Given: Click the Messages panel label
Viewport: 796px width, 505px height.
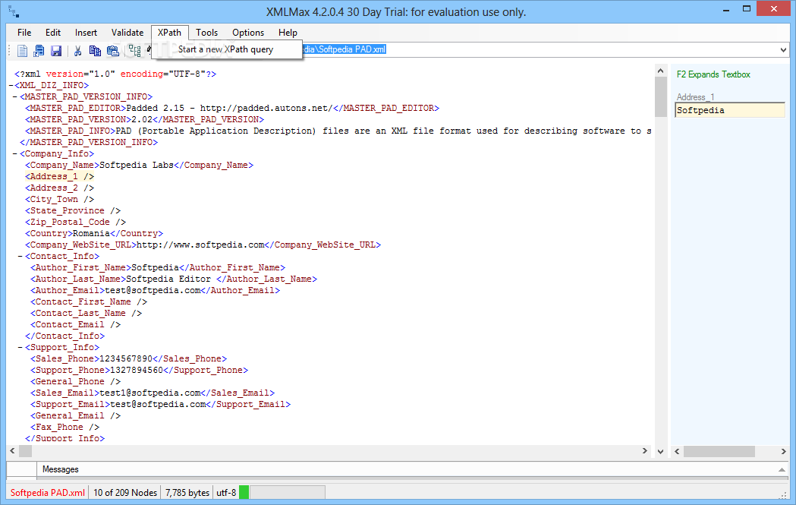Looking at the screenshot, I should coord(61,469).
